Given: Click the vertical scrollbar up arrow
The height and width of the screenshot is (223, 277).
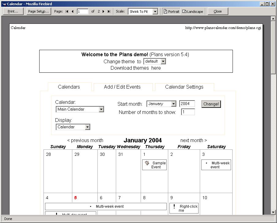Looking at the screenshot, I should (273, 19).
